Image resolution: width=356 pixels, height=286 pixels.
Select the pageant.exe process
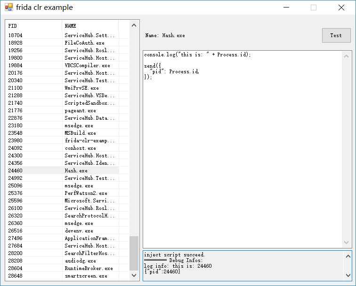[x=62, y=110]
